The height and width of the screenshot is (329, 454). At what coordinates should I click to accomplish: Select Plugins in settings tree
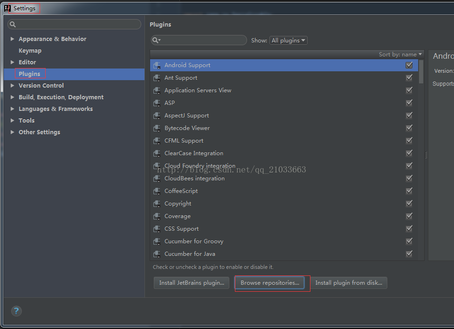pos(29,74)
